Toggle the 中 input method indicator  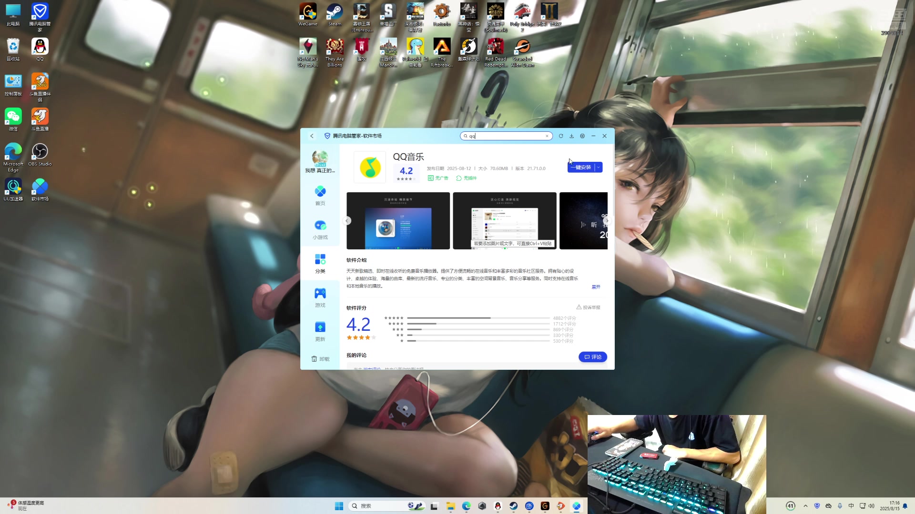851,506
